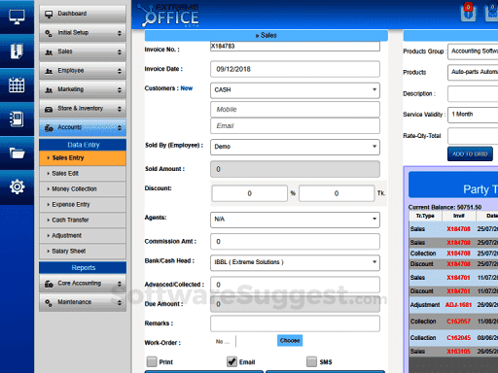Click the Dashboard menu button
The image size is (498, 373).
point(83,14)
